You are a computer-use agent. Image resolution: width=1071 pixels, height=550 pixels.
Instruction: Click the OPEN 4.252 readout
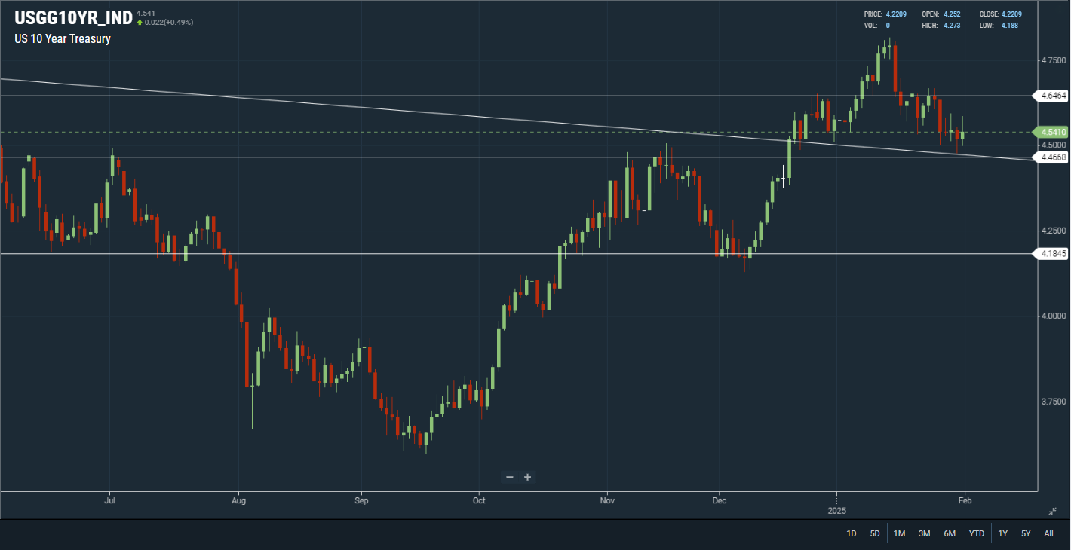(941, 14)
